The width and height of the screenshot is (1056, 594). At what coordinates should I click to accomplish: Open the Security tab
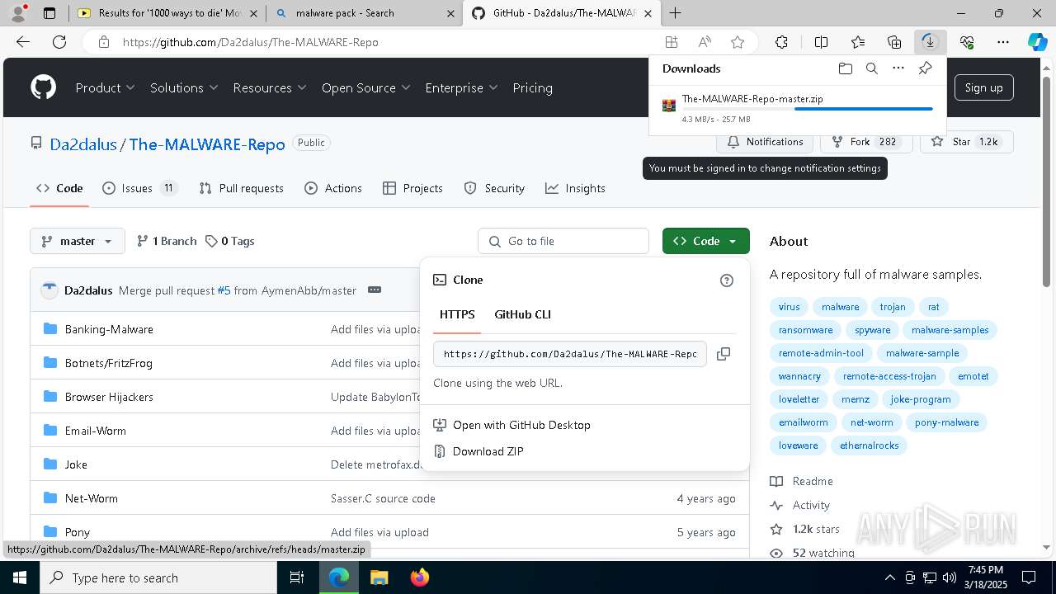[494, 188]
